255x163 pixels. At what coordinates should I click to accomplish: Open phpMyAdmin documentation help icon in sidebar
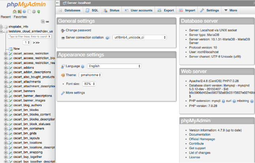(24, 11)
